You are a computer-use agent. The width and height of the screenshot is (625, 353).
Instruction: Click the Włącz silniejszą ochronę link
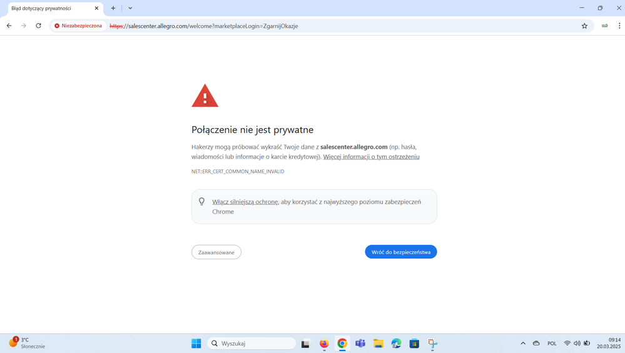click(x=245, y=202)
